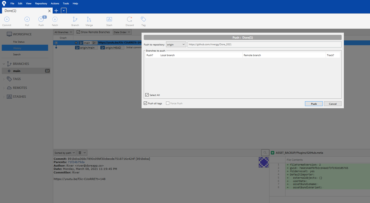
Task: Select the main branch in sidebar
Action: (26, 71)
